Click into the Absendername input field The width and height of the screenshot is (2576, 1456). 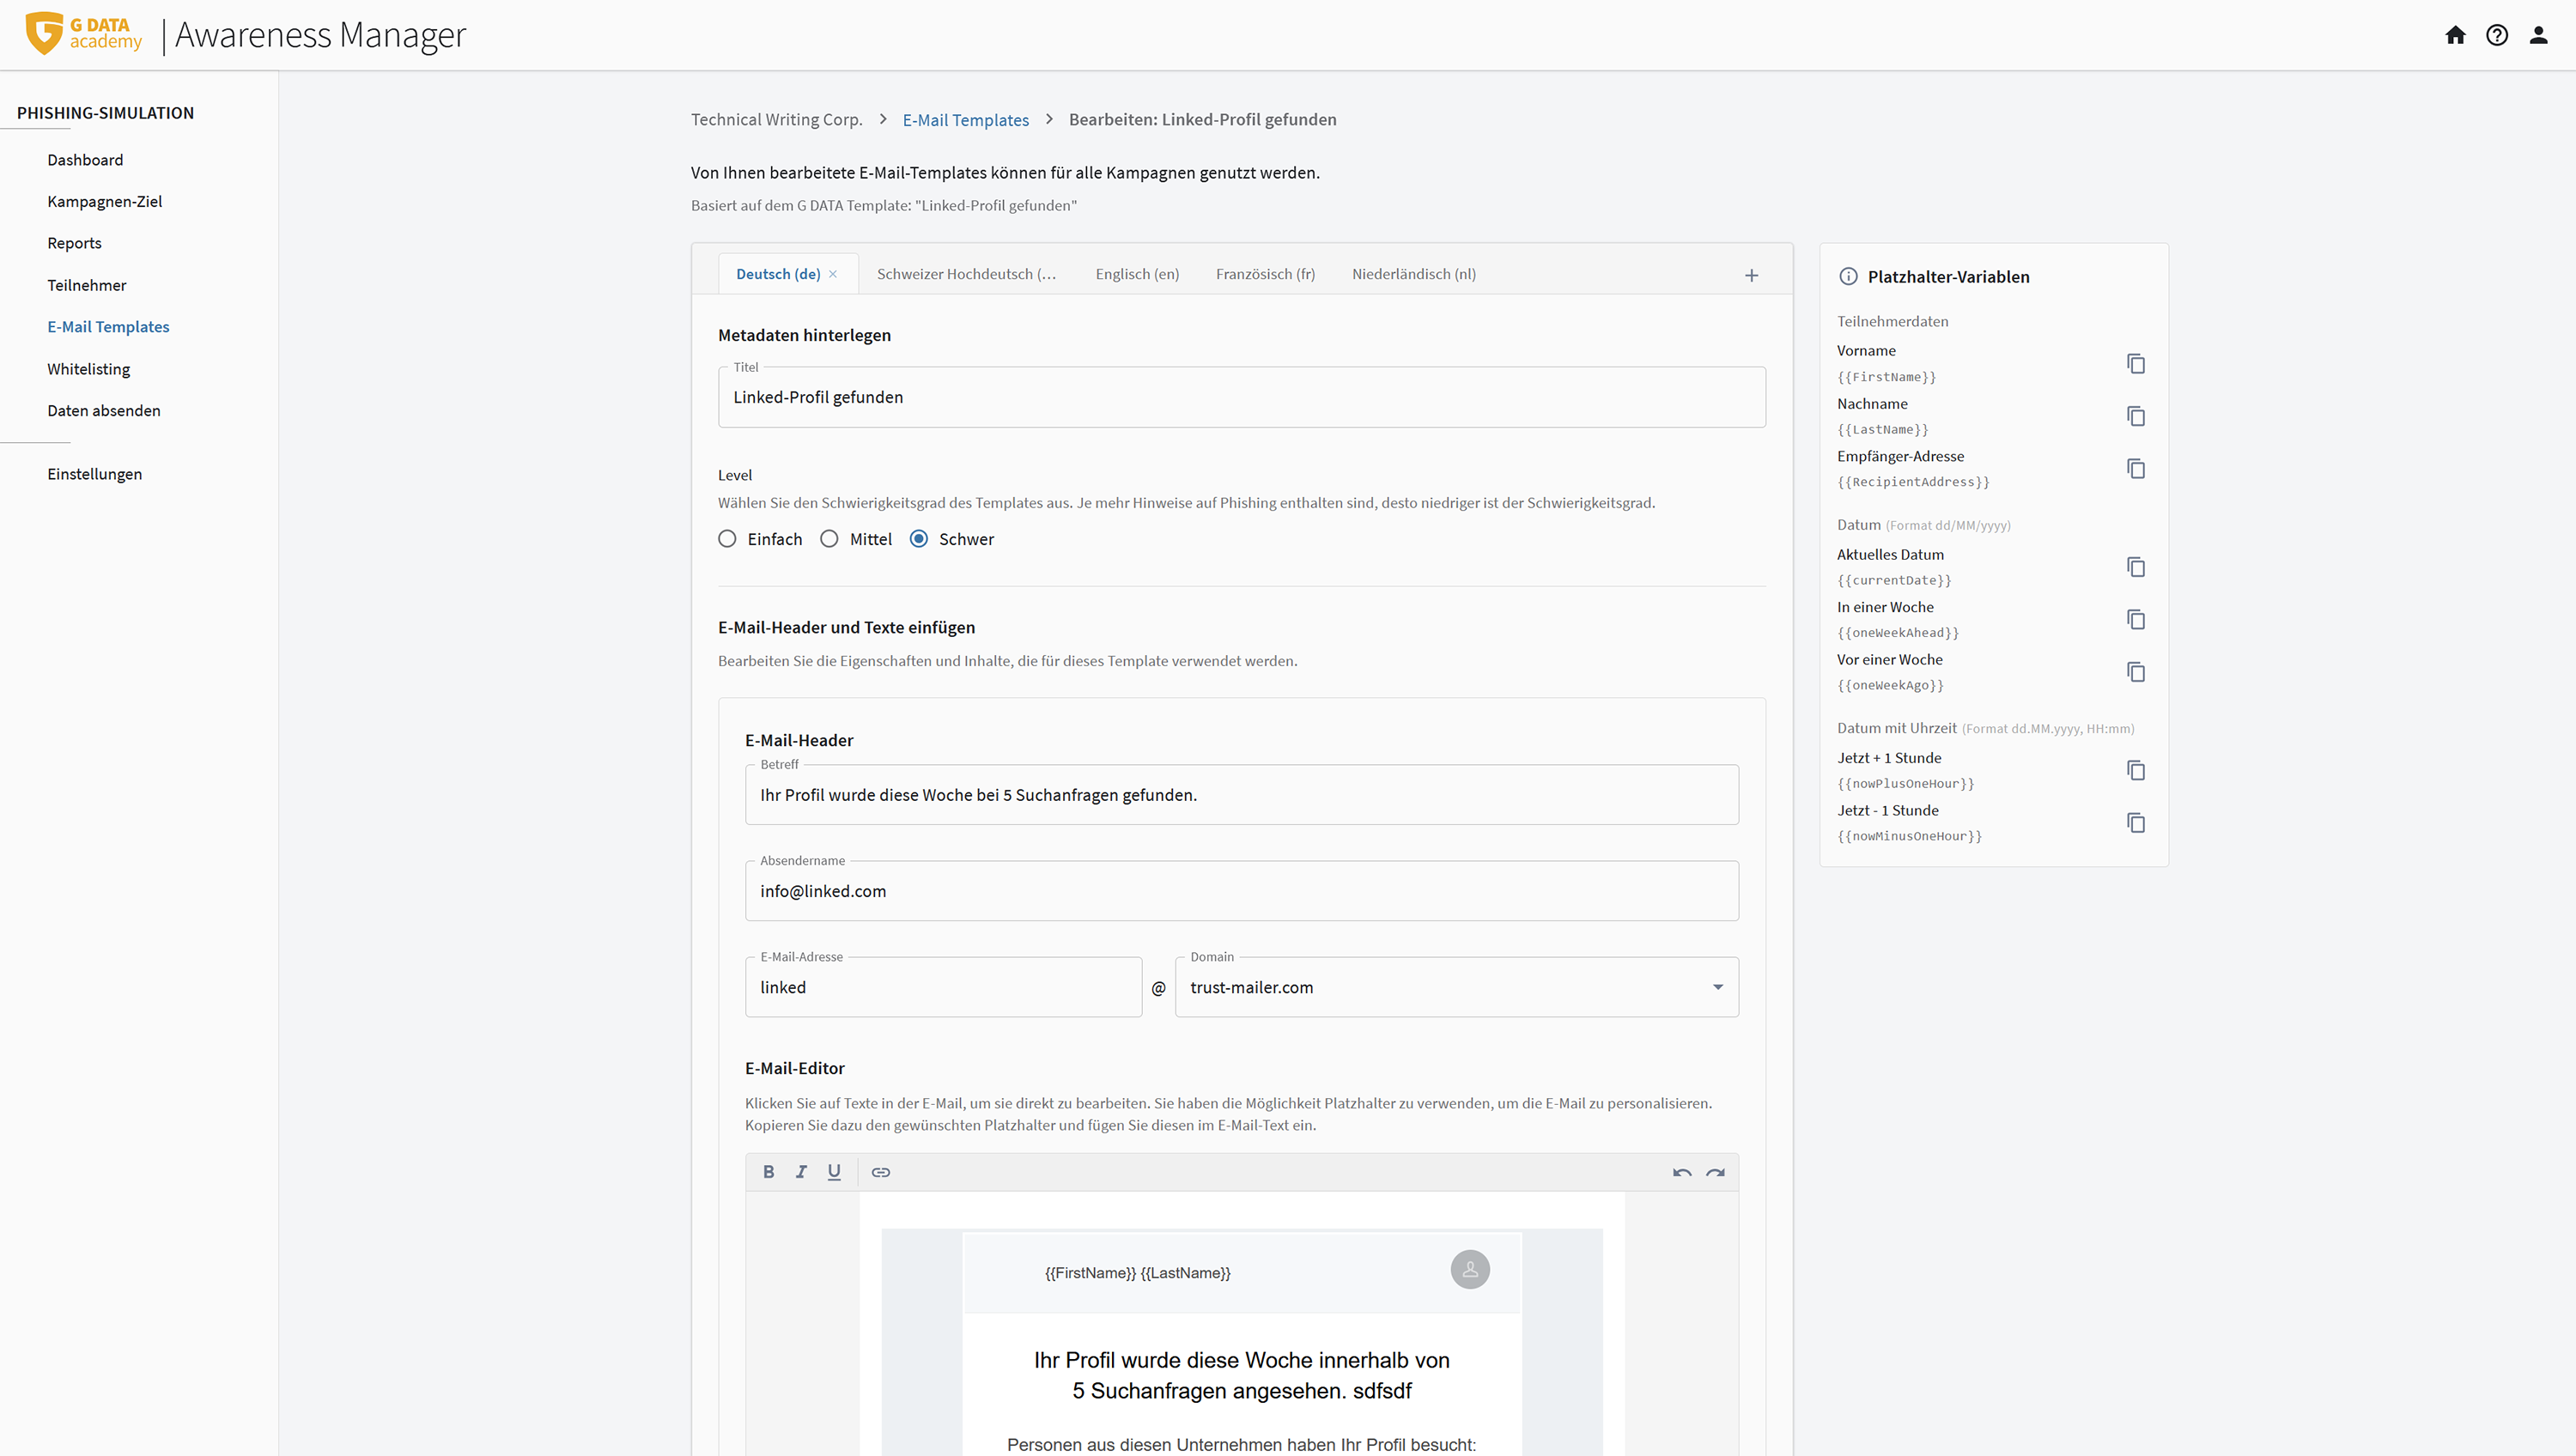point(1241,891)
